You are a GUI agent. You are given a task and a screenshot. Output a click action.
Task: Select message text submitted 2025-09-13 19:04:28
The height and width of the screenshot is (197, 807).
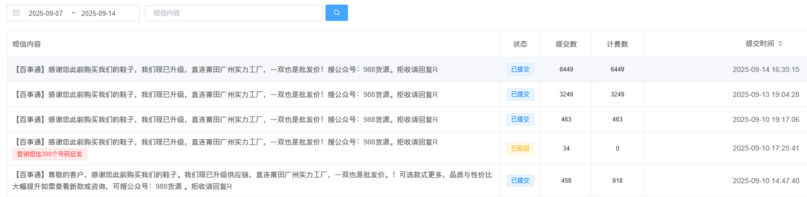coord(225,94)
